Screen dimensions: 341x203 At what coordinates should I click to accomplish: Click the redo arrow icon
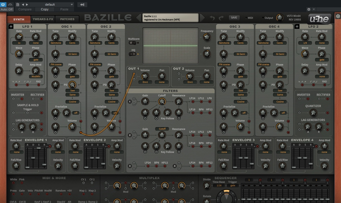pyautogui.click(x=221, y=18)
